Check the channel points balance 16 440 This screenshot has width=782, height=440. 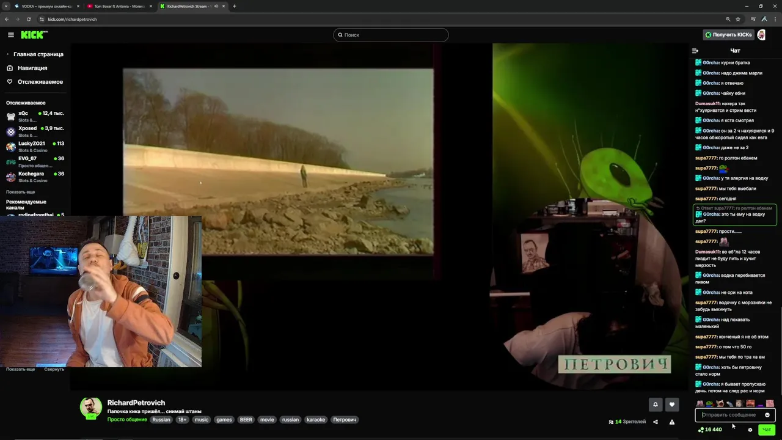coord(710,430)
